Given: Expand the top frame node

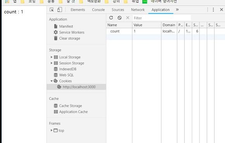Looking at the screenshot, I should point(51,130).
